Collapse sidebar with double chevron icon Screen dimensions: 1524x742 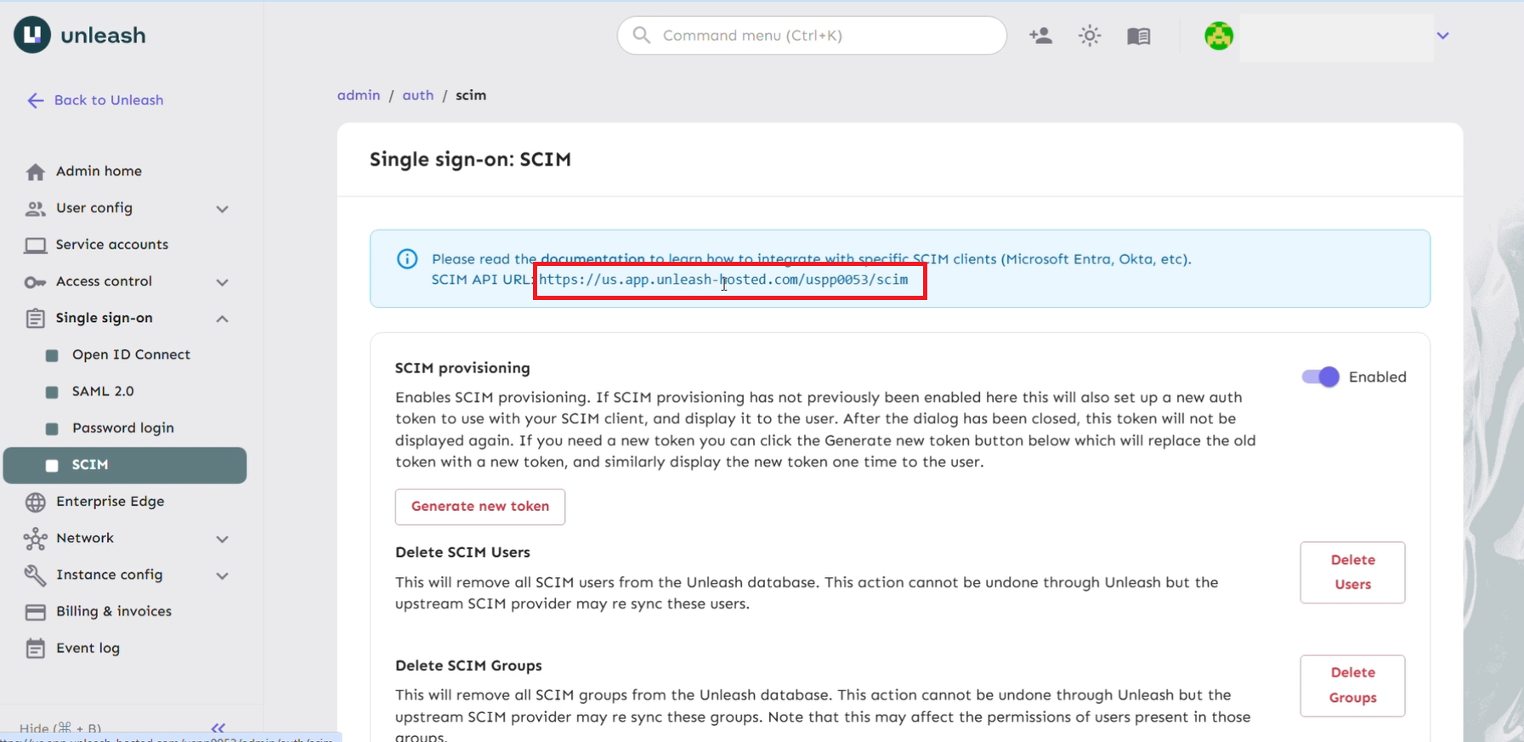point(218,728)
